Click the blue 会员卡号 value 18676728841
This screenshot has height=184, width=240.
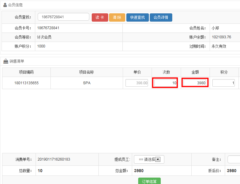pyautogui.click(x=48, y=28)
